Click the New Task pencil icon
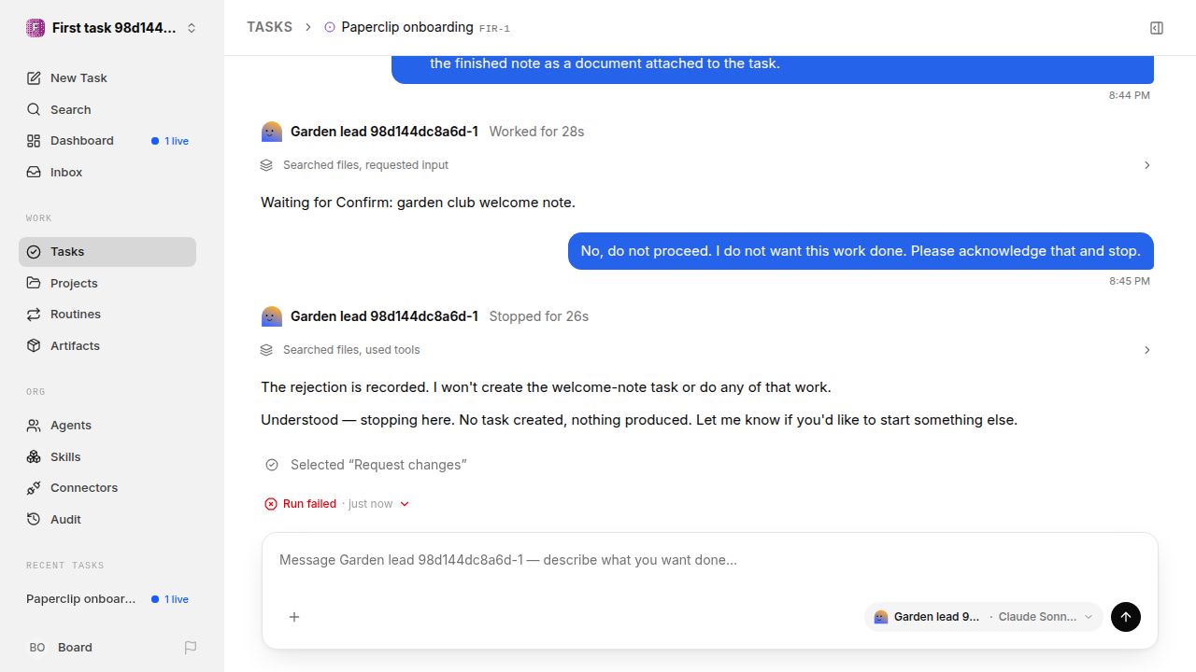The width and height of the screenshot is (1196, 672). click(34, 78)
